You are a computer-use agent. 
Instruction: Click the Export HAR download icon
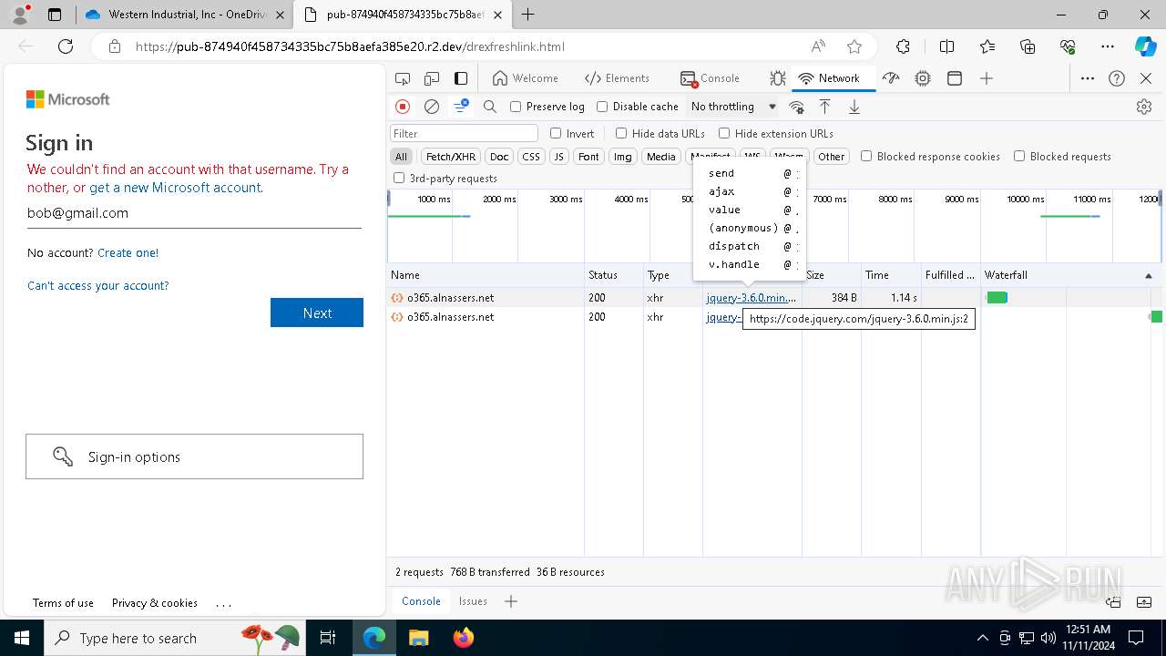click(854, 107)
